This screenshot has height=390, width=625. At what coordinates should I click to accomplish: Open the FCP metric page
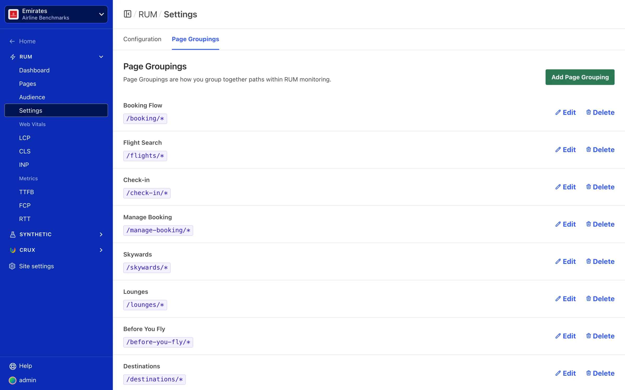(x=25, y=206)
